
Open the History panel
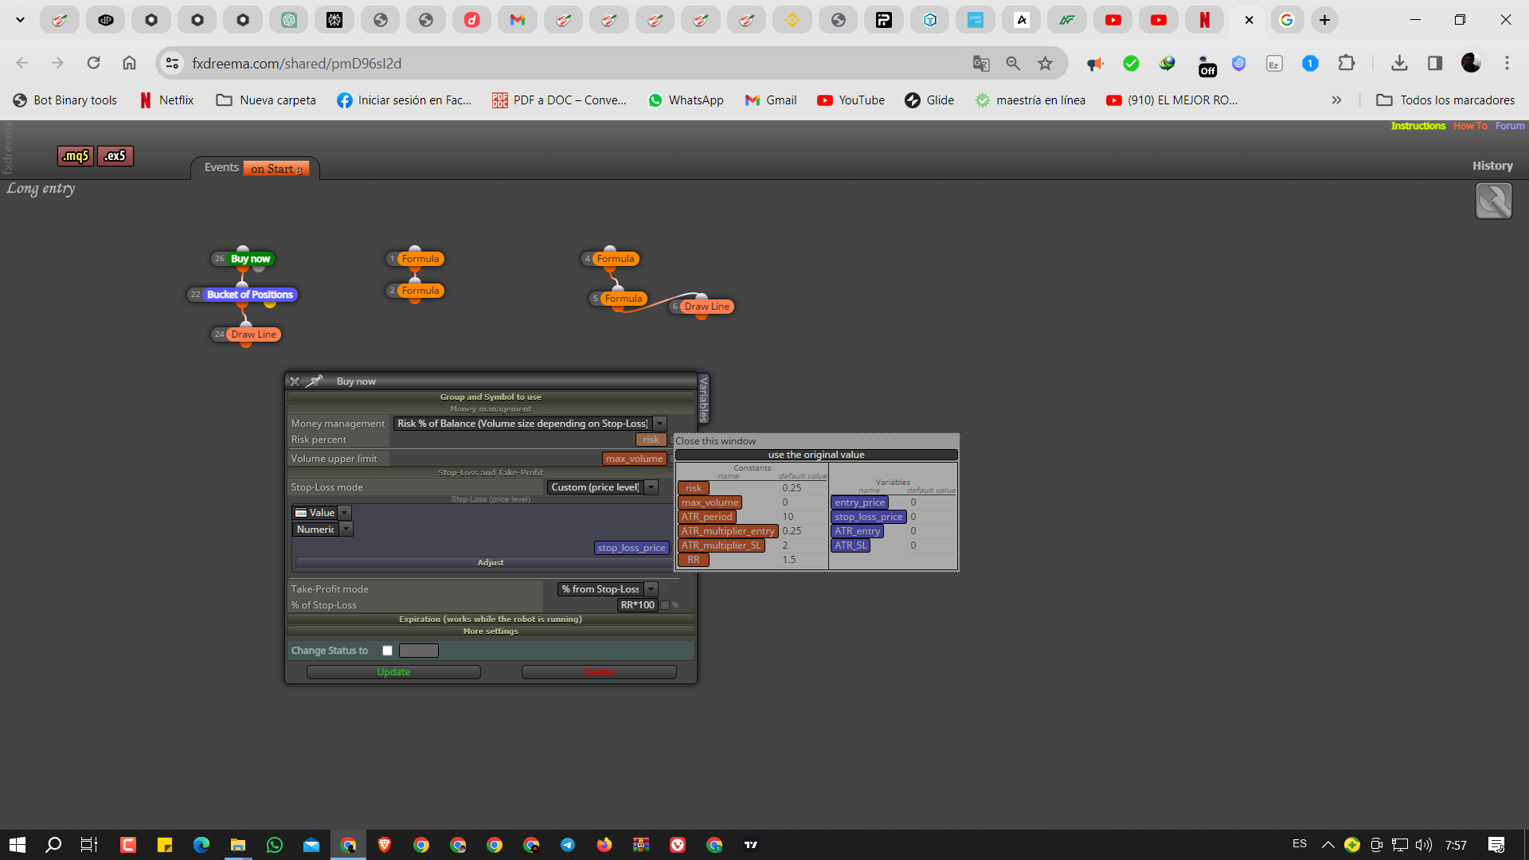point(1492,166)
